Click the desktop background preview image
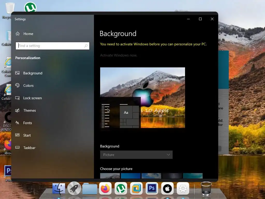Image resolution: width=265 pixels, height=199 pixels. click(143, 98)
